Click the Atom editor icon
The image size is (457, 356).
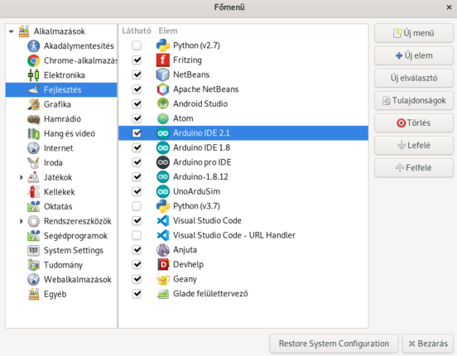(162, 118)
